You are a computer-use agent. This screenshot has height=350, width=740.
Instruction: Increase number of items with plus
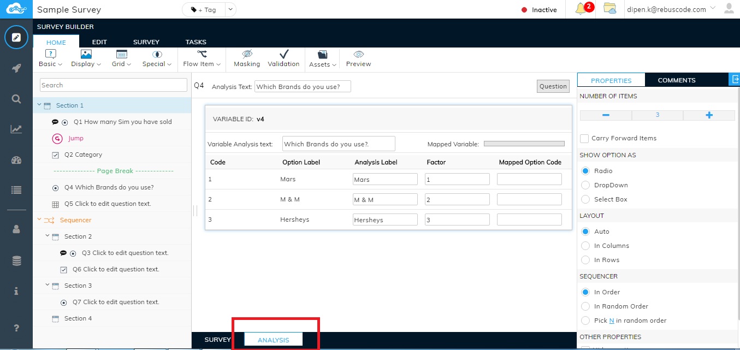click(x=709, y=115)
